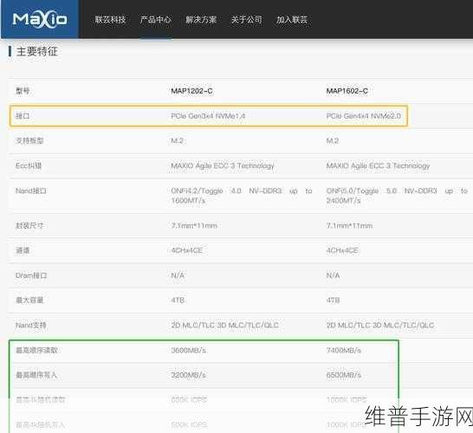Select MAXIO Agile ECC 3 Technology under MAP1202-C
Viewport: 473px width, 433px height.
click(223, 166)
